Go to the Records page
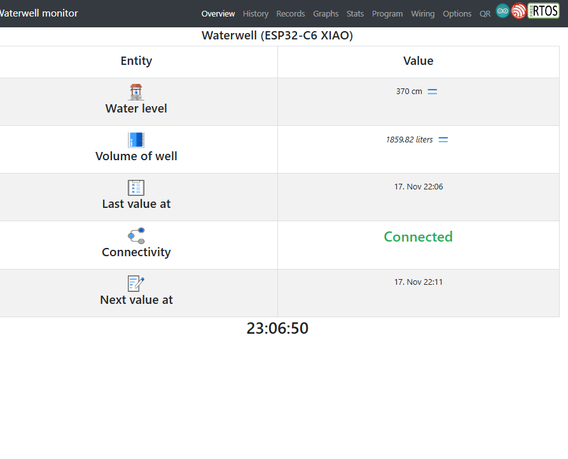 (x=291, y=13)
